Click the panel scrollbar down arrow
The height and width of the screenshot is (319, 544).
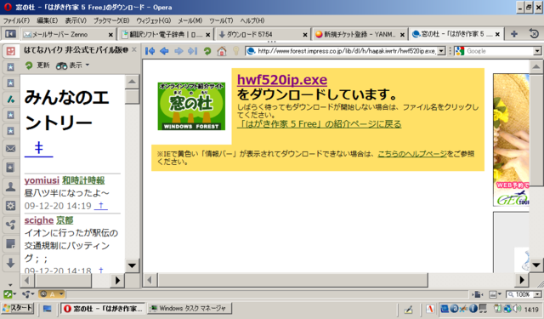click(132, 265)
